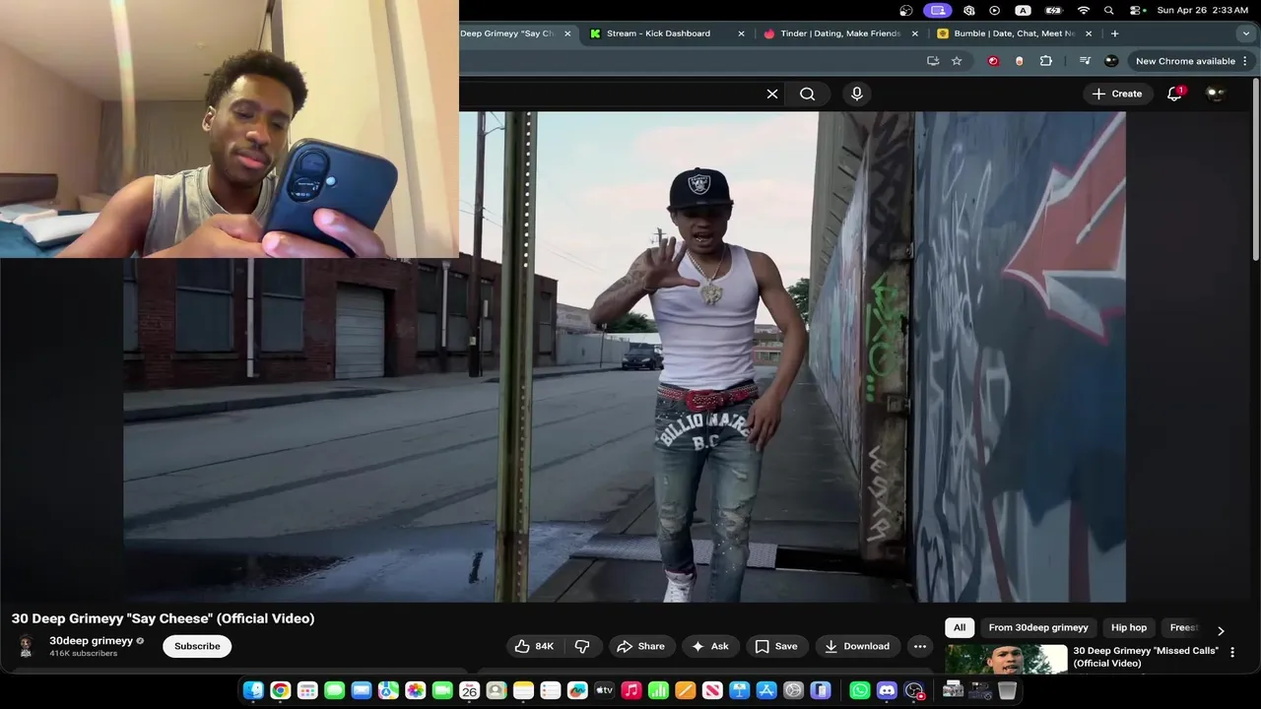Open YouTube notifications bell

(1174, 94)
